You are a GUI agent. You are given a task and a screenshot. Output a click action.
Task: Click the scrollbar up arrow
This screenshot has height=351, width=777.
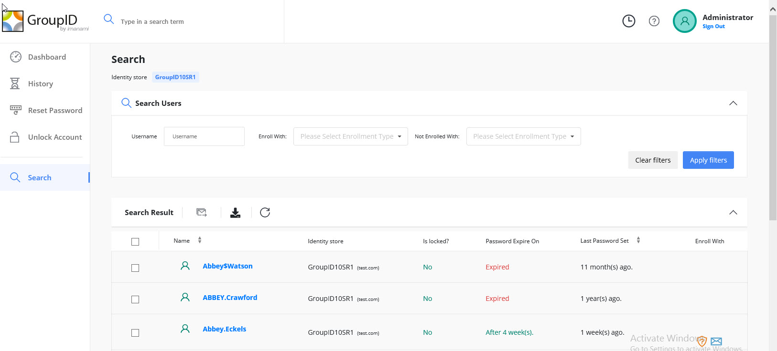coord(773,9)
